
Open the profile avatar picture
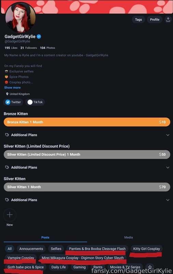click(x=21, y=17)
